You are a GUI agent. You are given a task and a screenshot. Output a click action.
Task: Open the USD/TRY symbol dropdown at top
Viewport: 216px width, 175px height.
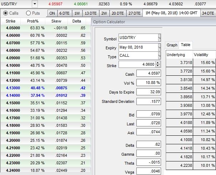click(34, 4)
